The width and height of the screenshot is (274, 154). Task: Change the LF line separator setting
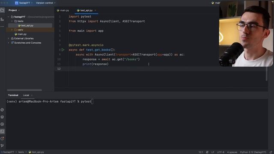coord(213,152)
